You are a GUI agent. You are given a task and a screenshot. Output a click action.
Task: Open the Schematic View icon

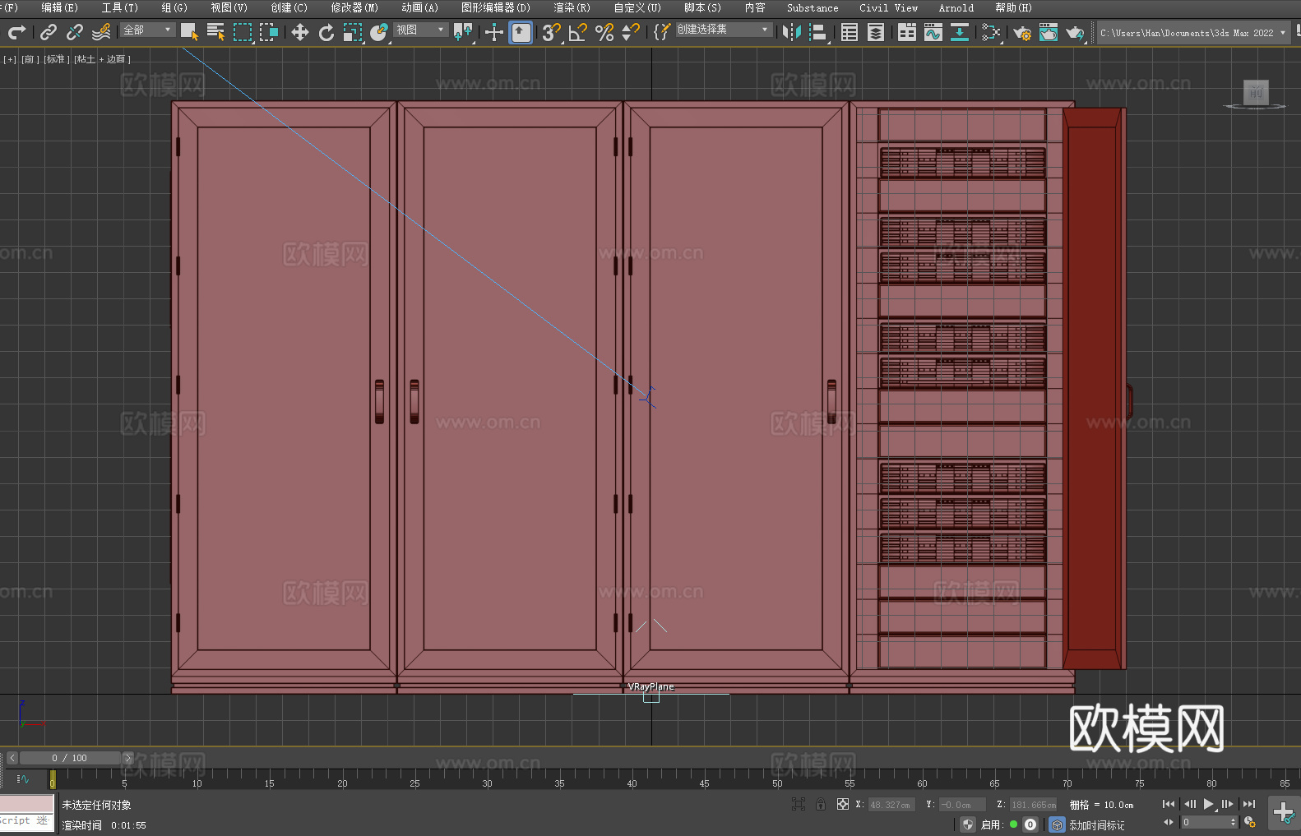[960, 32]
